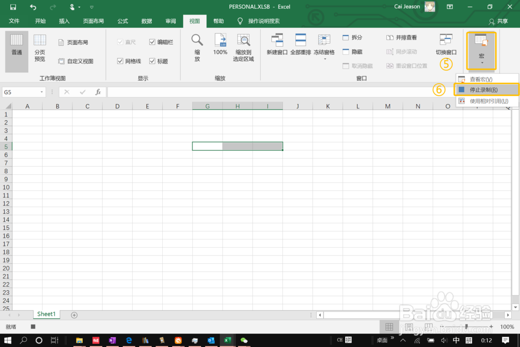Click Arrange All (全部重排)
Viewport: 520px width, 347px height.
(x=301, y=45)
